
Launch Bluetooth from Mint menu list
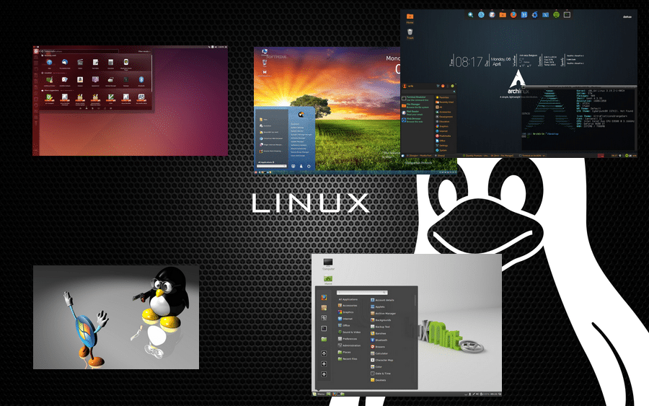pyautogui.click(x=379, y=340)
